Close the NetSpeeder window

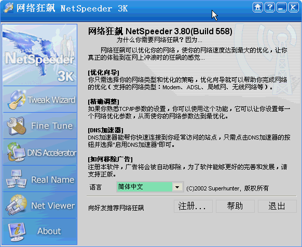[293, 8]
